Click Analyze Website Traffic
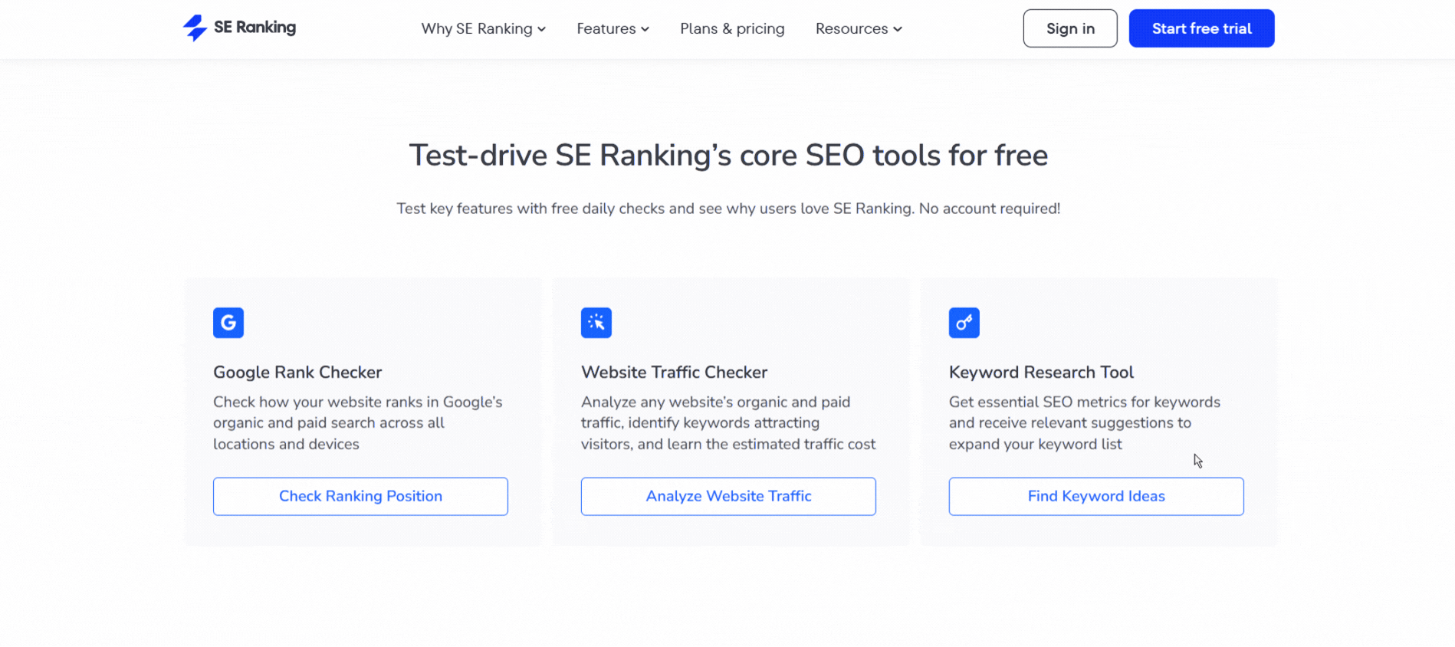Viewport: 1455px width, 647px height. 727,496
